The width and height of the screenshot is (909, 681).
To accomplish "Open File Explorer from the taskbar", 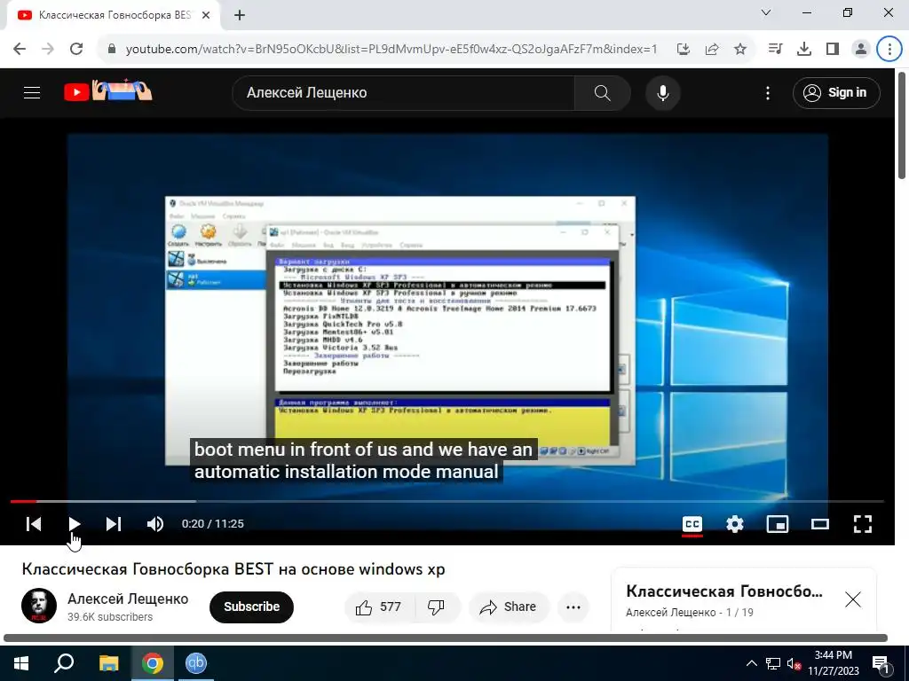I will point(108,663).
